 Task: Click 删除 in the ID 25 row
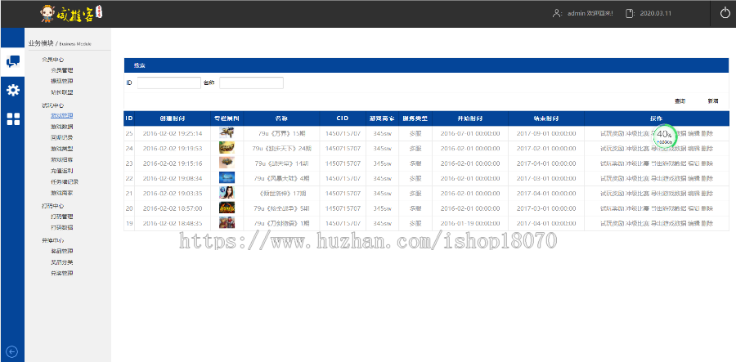pyautogui.click(x=707, y=134)
